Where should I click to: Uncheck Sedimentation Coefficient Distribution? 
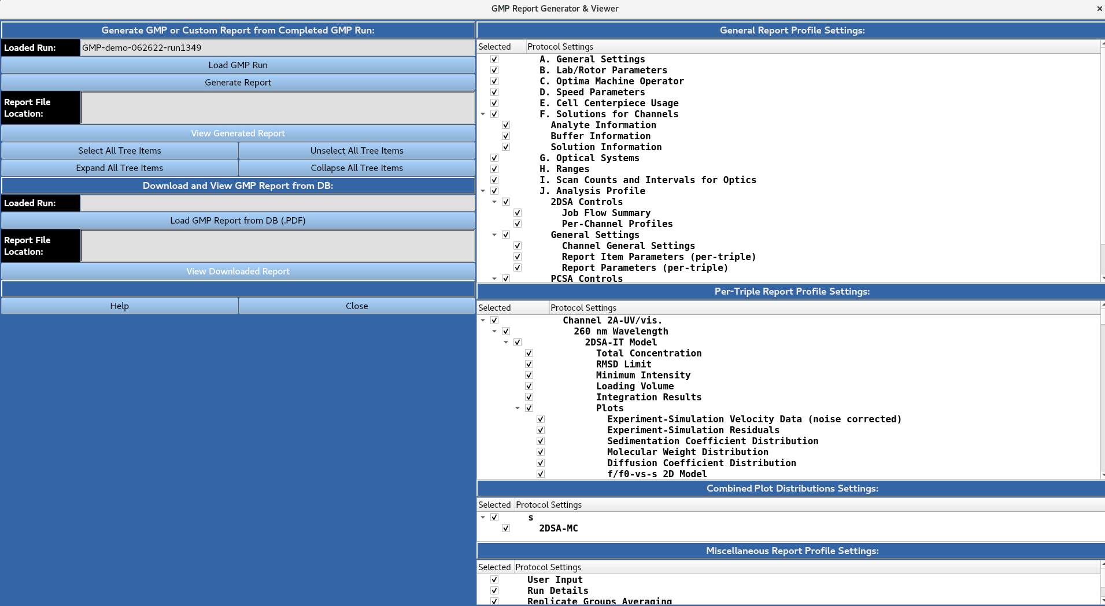coord(540,440)
